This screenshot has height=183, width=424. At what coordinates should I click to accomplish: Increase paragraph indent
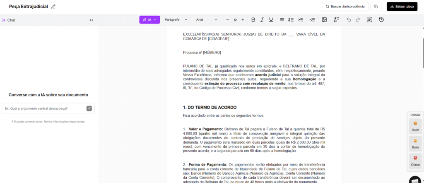tap(301, 20)
